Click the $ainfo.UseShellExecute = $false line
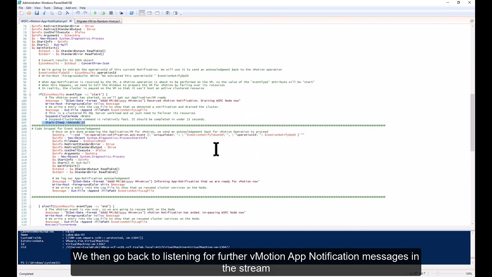The height and width of the screenshot is (277, 492). click(x=79, y=150)
